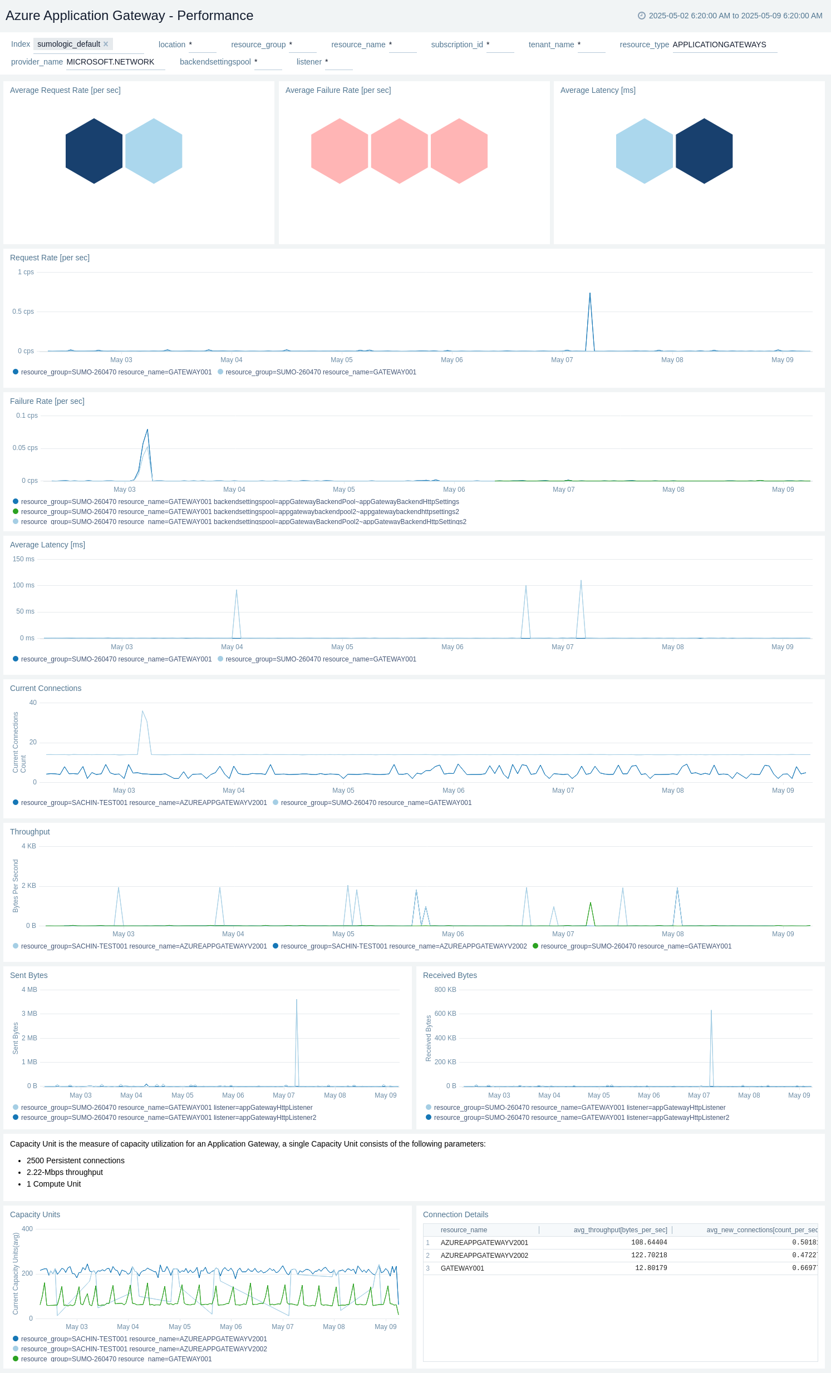The height and width of the screenshot is (1373, 831).
Task: Toggle light blue GATEWAY001 legend in Request Rate
Action: click(317, 372)
